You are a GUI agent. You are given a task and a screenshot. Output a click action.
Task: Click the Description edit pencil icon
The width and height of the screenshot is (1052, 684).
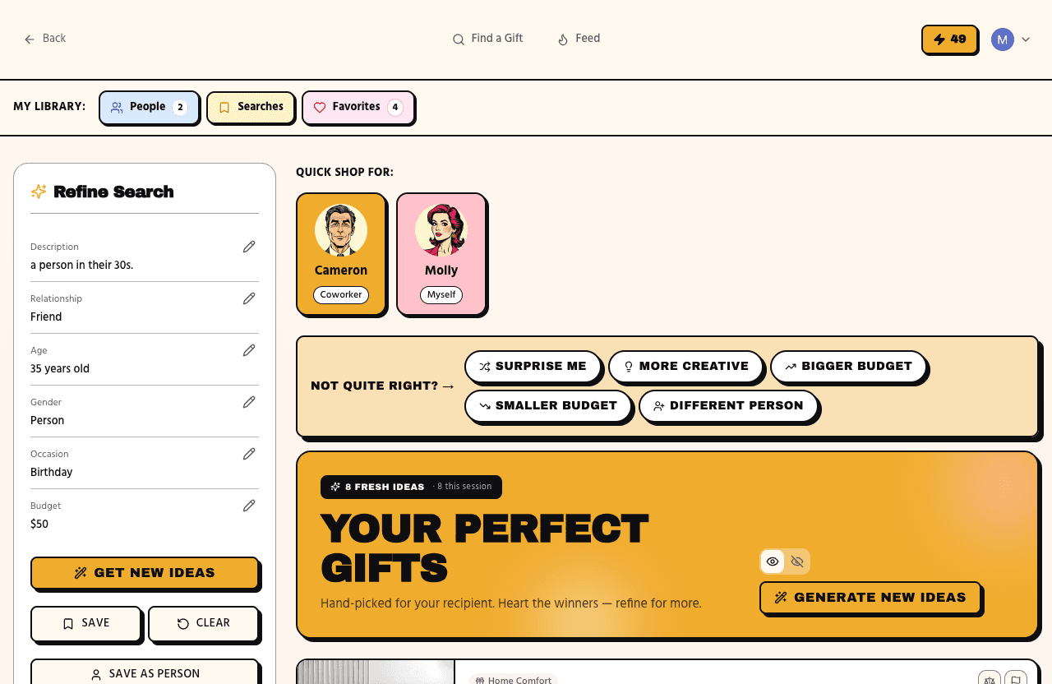click(249, 247)
